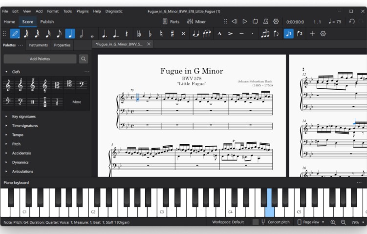
Task: Open the Format menu
Action: (53, 11)
